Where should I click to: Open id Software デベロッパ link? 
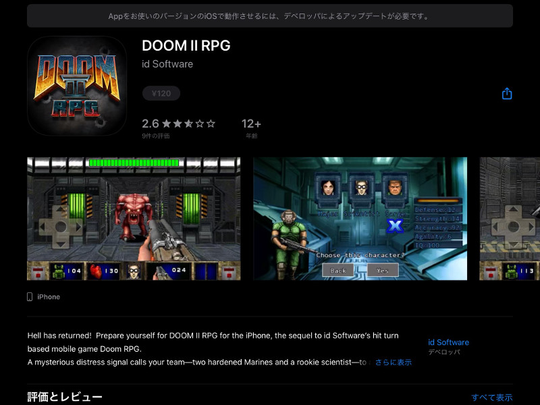click(448, 346)
